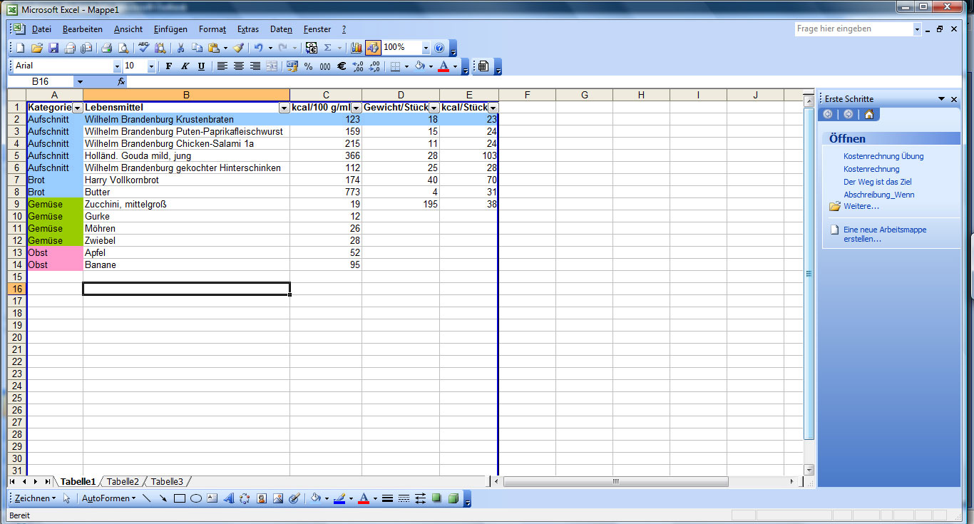Screen dimensions: 974x524
Task: Increase decimal places icon
Action: click(357, 66)
